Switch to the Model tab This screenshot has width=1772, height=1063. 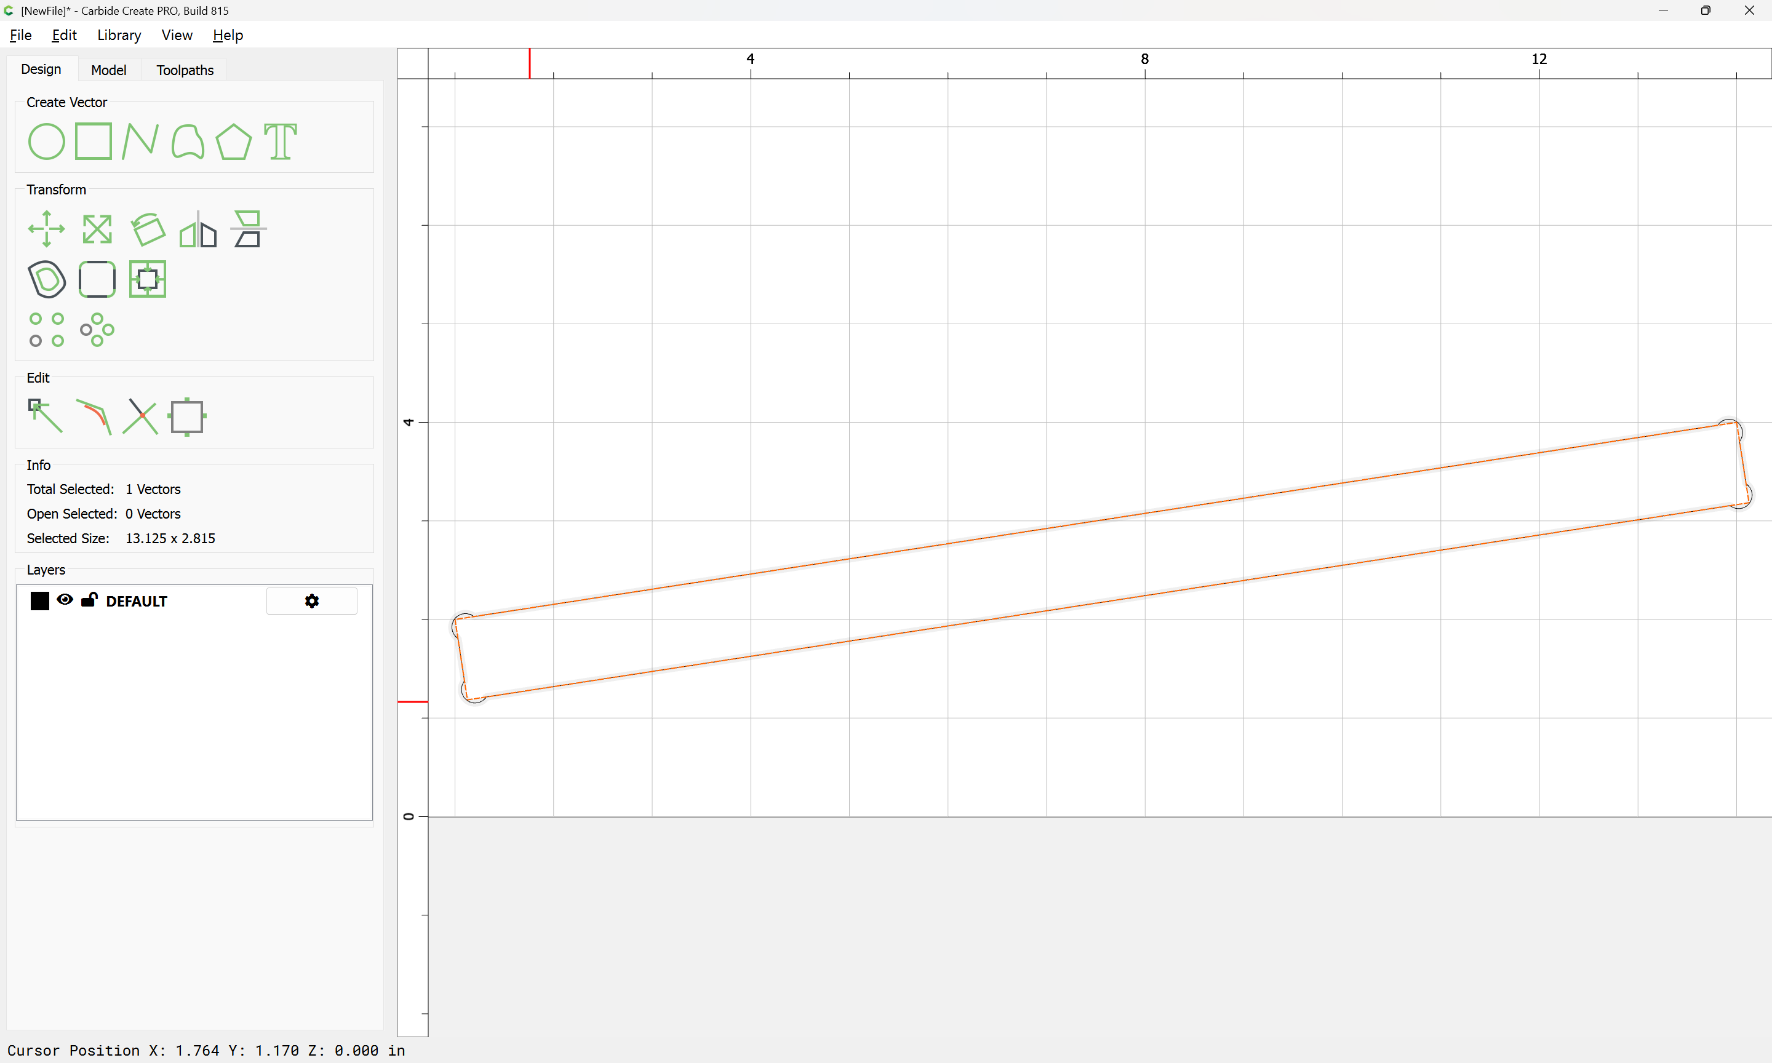[109, 70]
